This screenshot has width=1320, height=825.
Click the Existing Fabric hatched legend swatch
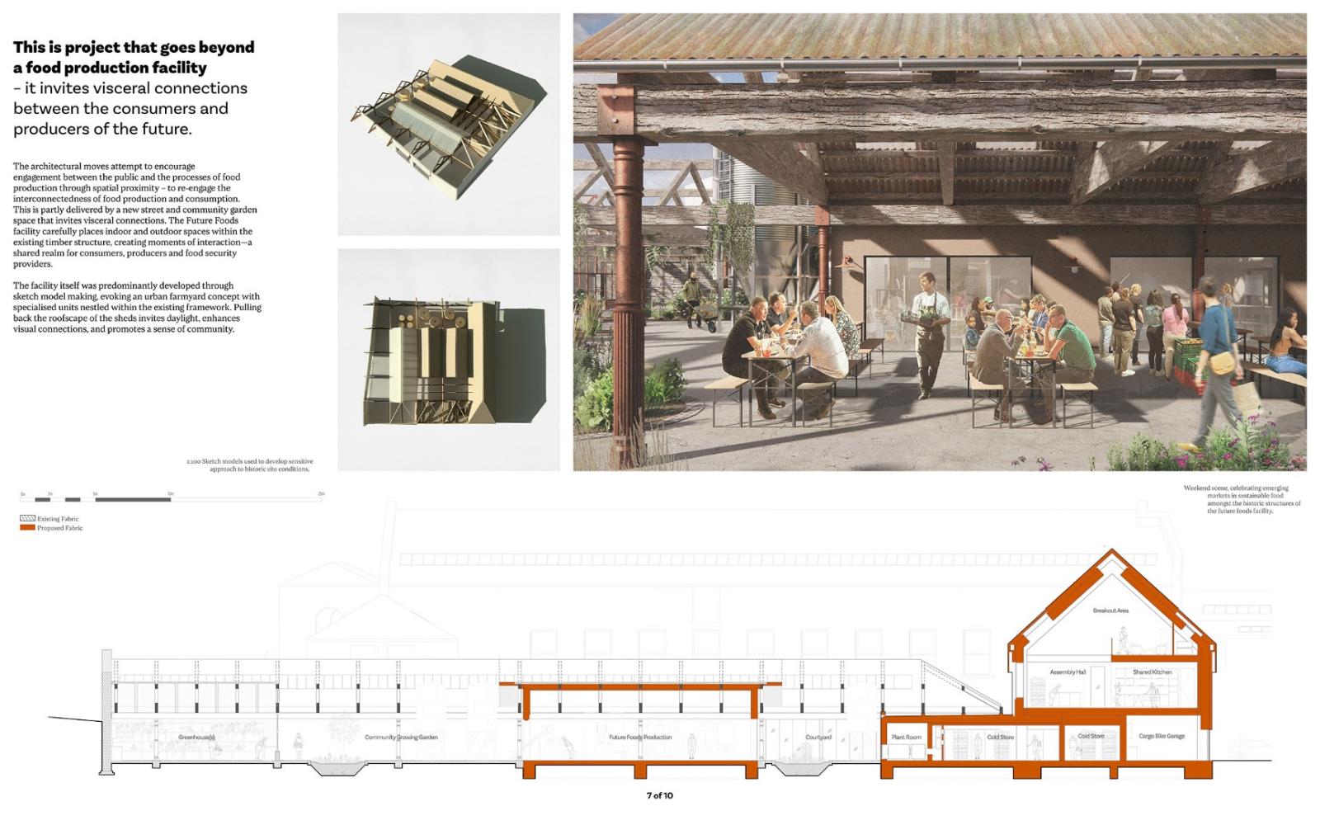(x=27, y=519)
